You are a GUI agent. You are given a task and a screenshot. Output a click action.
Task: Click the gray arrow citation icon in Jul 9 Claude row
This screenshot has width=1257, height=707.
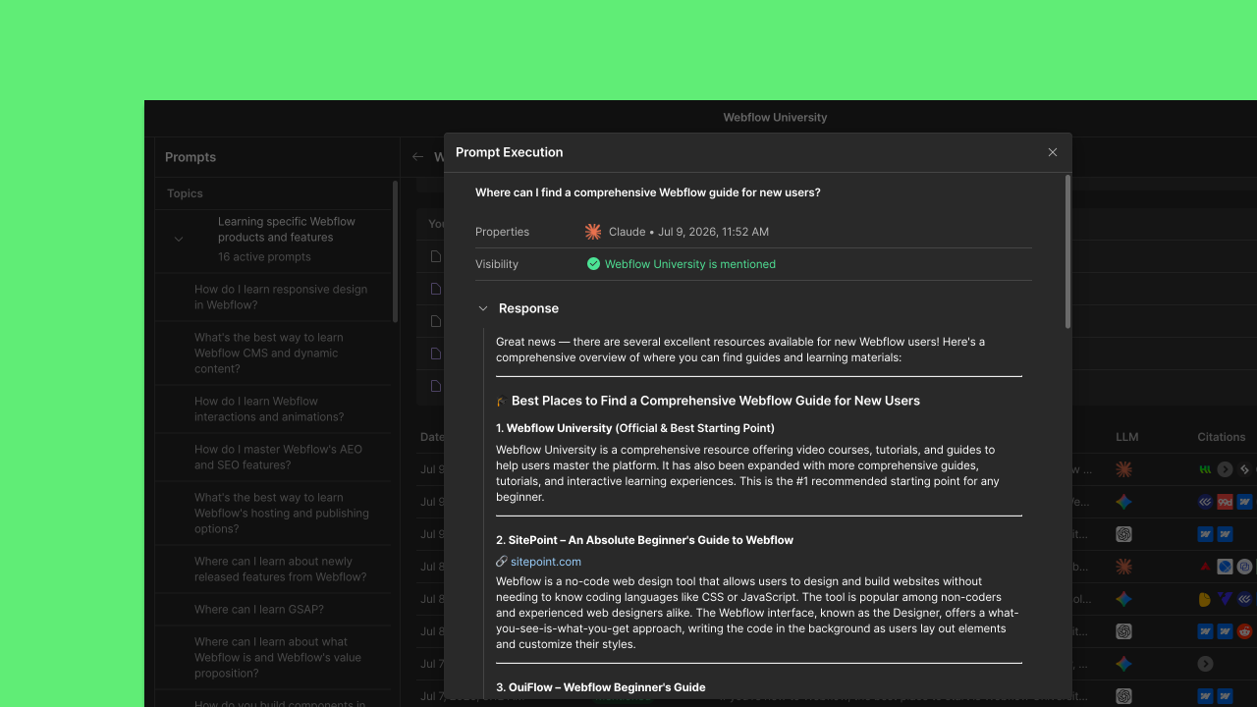click(x=1225, y=469)
